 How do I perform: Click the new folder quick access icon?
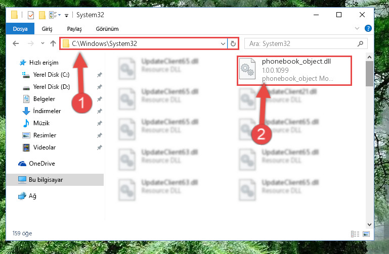coord(42,15)
